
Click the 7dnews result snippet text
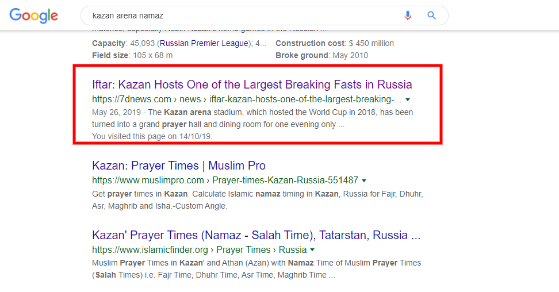pyautogui.click(x=252, y=118)
